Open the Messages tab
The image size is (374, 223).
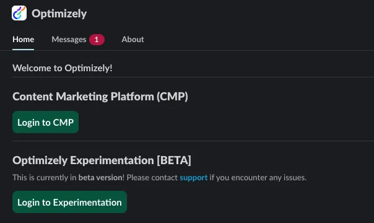(x=69, y=40)
